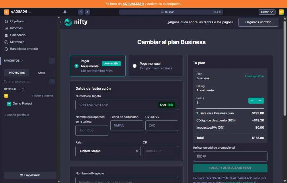This screenshot has height=183, width=287.
Task: Click PAGAR Y ACTUALIZAR PLAN button
Action: (x=230, y=168)
